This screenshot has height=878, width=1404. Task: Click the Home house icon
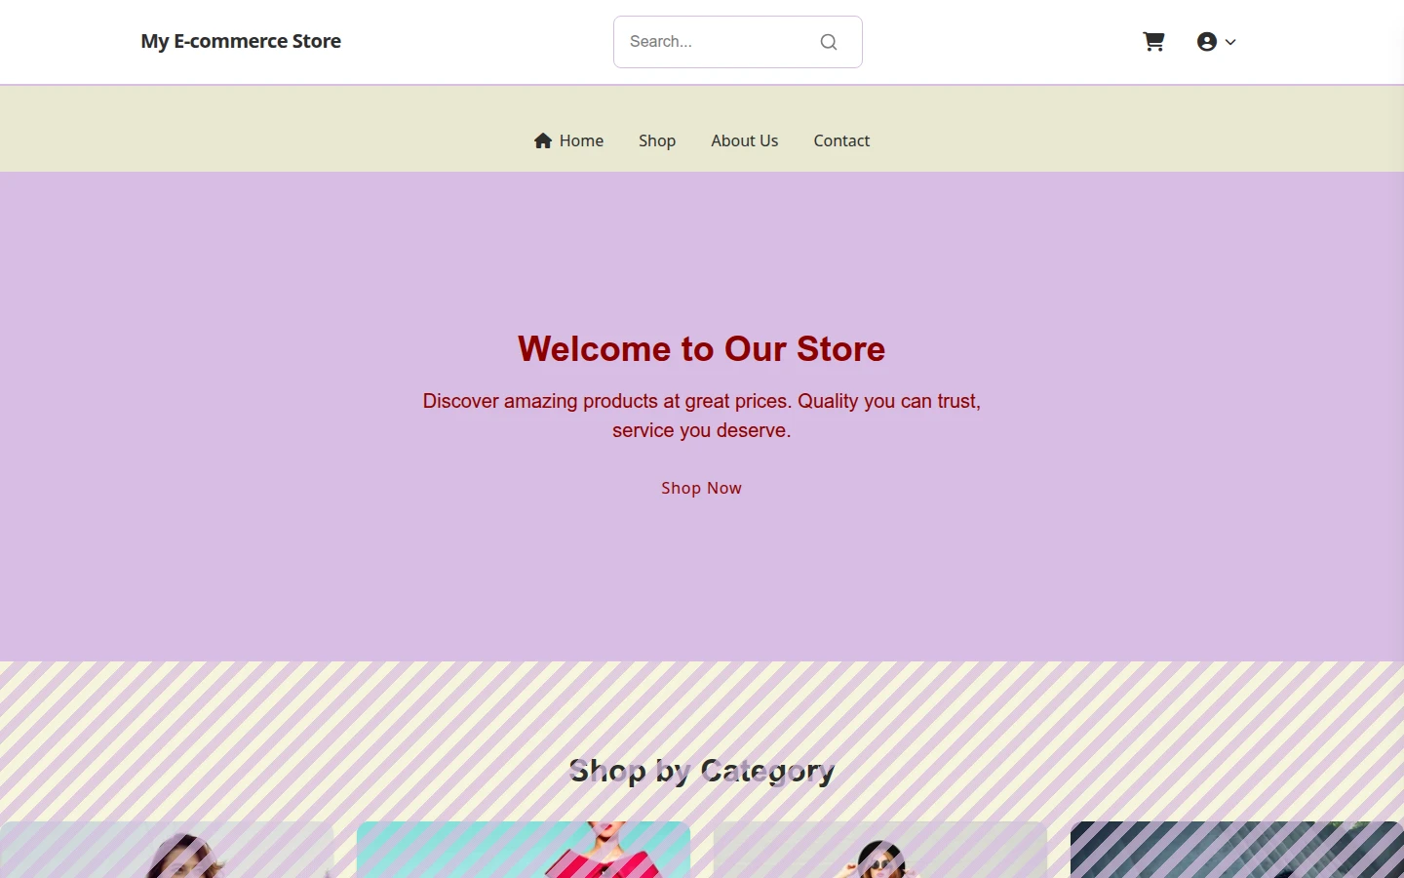pyautogui.click(x=543, y=140)
